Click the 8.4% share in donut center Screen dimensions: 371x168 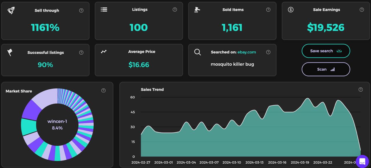click(57, 128)
